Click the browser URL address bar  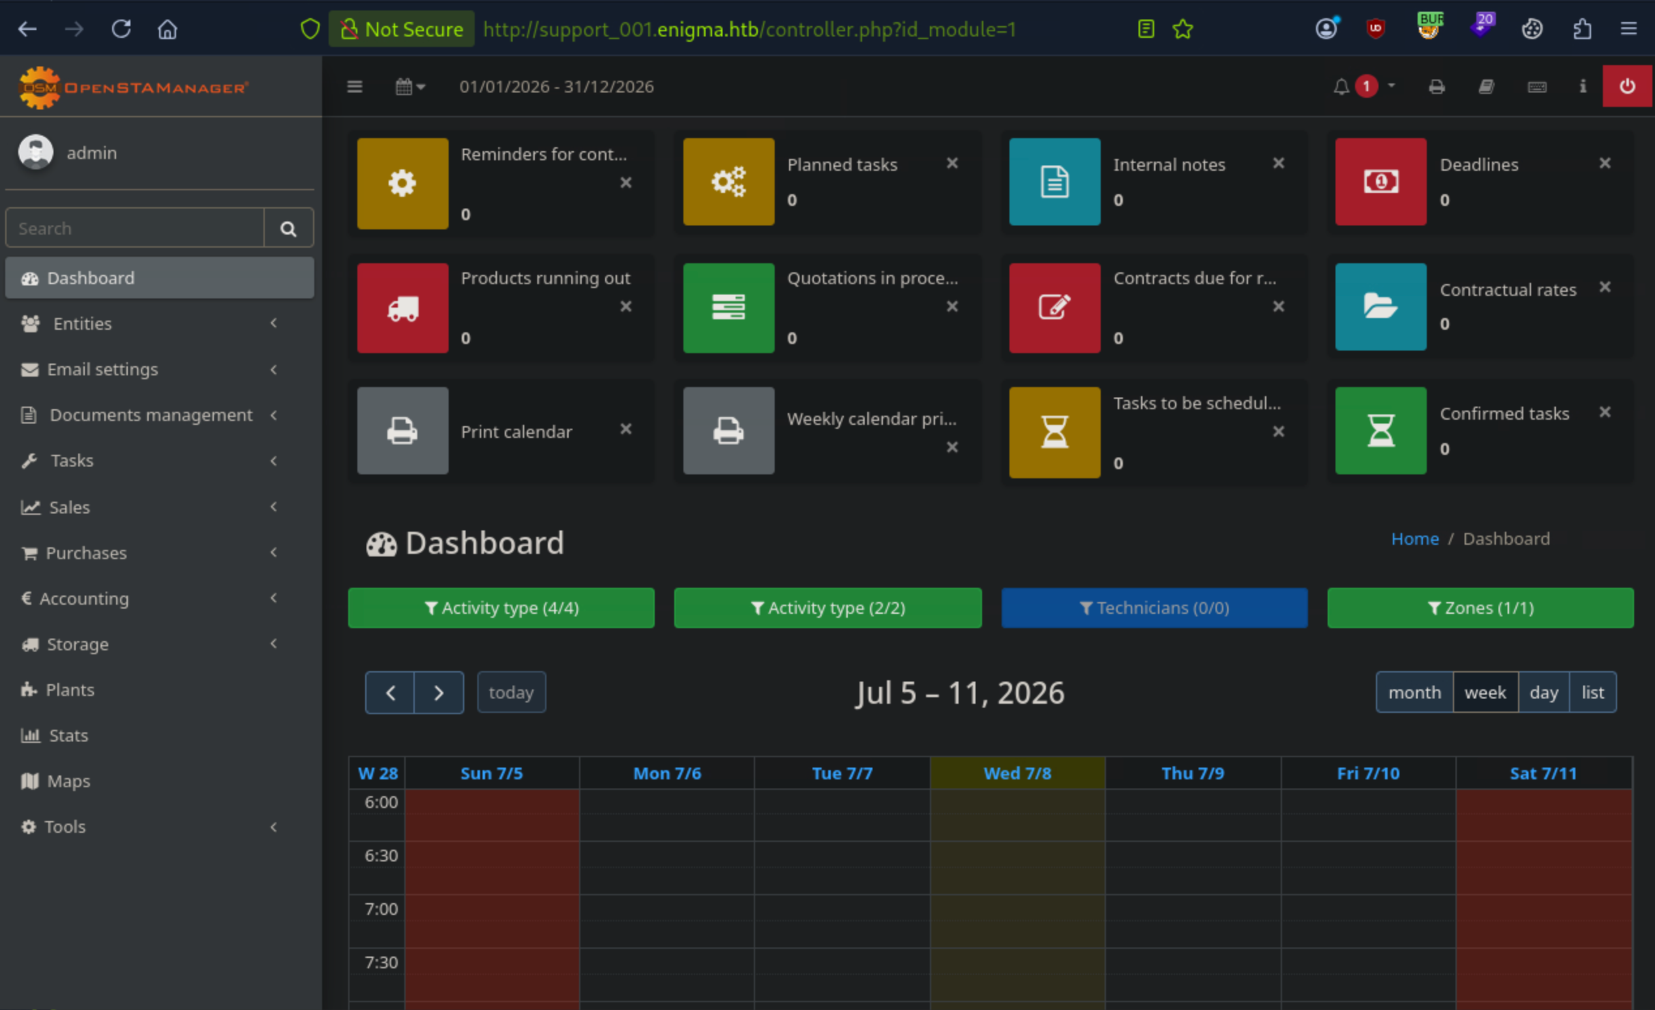(x=749, y=29)
